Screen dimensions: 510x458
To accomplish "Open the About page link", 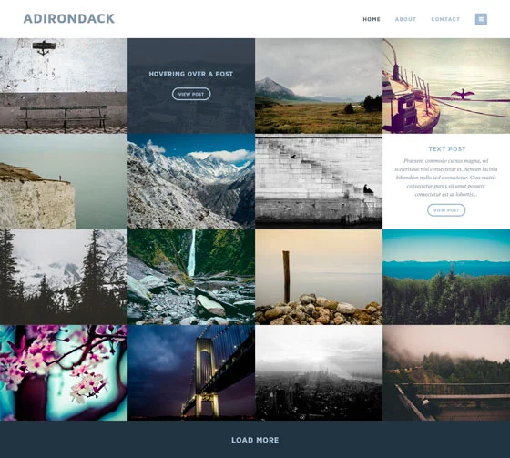I will (405, 19).
